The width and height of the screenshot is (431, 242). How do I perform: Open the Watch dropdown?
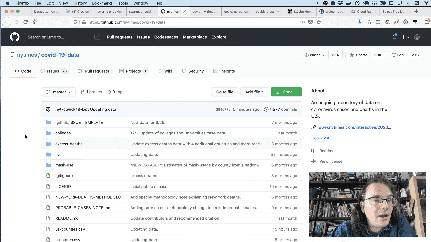(314, 55)
